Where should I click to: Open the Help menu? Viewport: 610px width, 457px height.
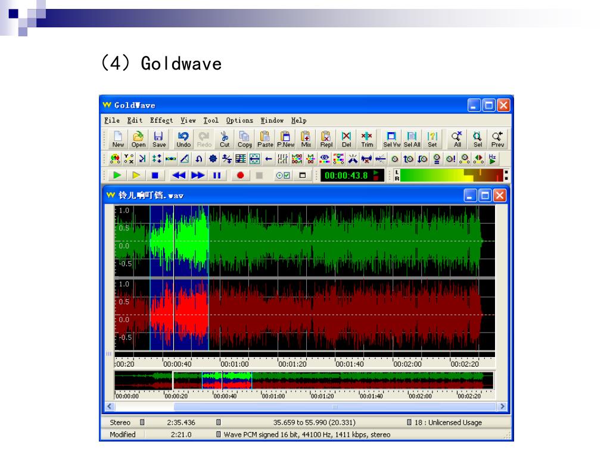(299, 120)
